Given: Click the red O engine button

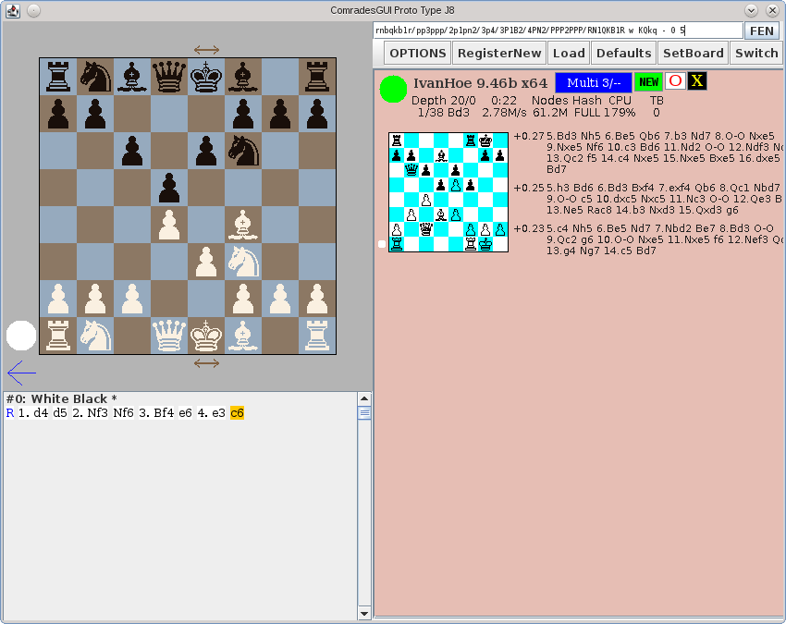Looking at the screenshot, I should tap(675, 81).
